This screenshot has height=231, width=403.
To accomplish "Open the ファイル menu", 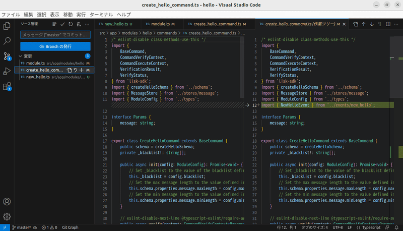I will pos(11,15).
